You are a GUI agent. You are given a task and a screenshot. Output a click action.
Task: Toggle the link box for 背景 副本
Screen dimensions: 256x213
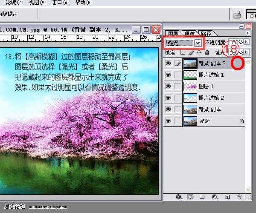click(x=177, y=109)
